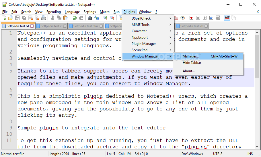
Task: Zoom in using magnifier plus icon
Action: (105, 18)
